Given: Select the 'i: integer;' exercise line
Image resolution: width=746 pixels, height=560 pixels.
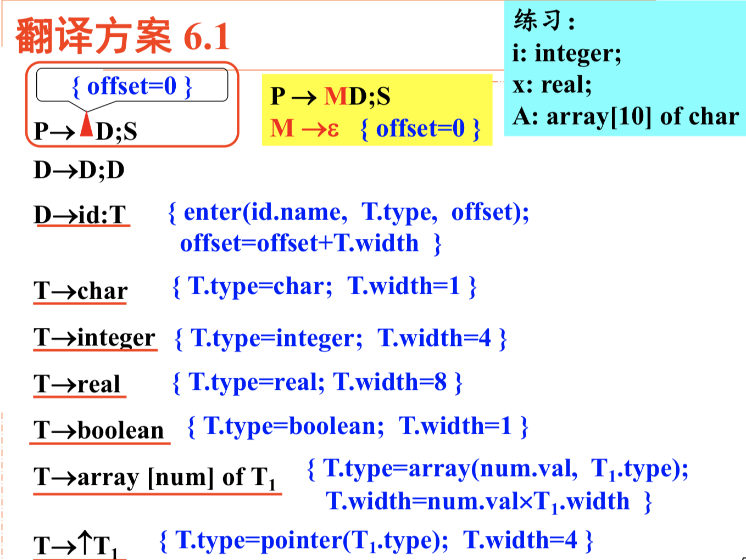Looking at the screenshot, I should (566, 53).
